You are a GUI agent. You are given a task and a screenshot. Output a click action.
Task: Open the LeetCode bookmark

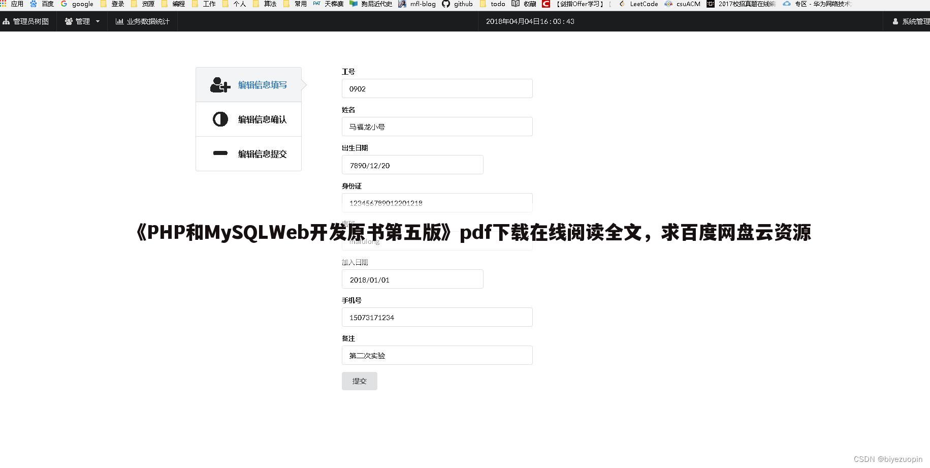point(638,4)
